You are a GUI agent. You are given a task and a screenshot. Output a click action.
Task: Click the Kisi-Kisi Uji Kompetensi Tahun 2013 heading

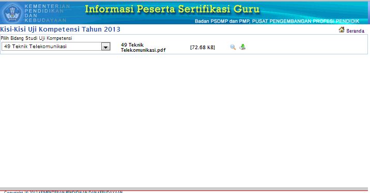click(x=60, y=29)
